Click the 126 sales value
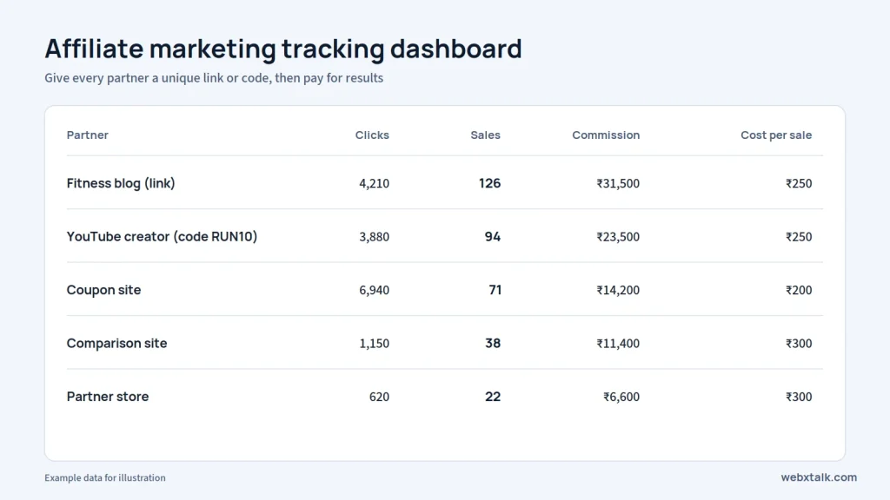 click(x=490, y=183)
